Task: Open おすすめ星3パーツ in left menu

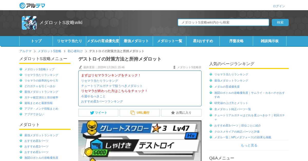Action: click(36, 141)
